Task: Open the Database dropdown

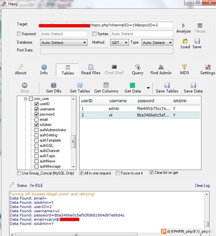Action: click(x=64, y=43)
